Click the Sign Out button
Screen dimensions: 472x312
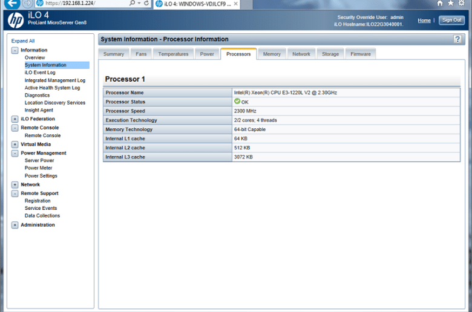pyautogui.click(x=451, y=20)
